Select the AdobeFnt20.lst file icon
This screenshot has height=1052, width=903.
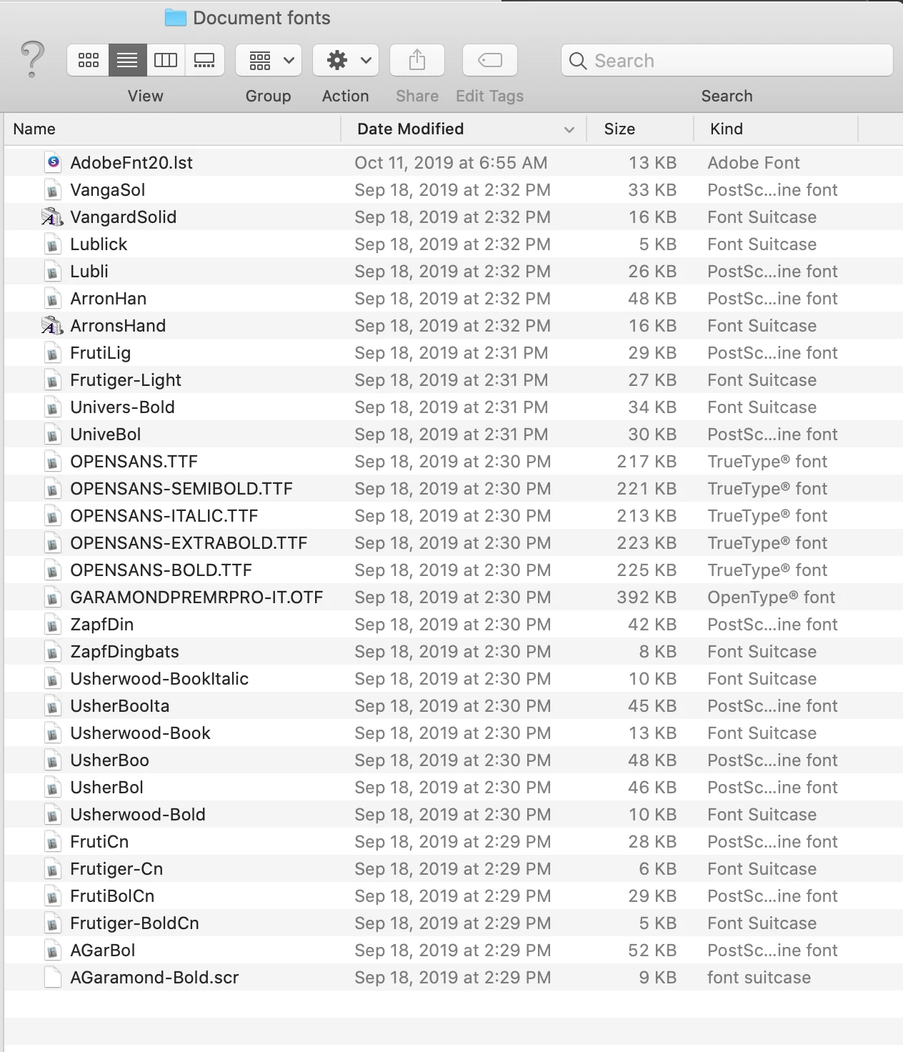pos(53,162)
